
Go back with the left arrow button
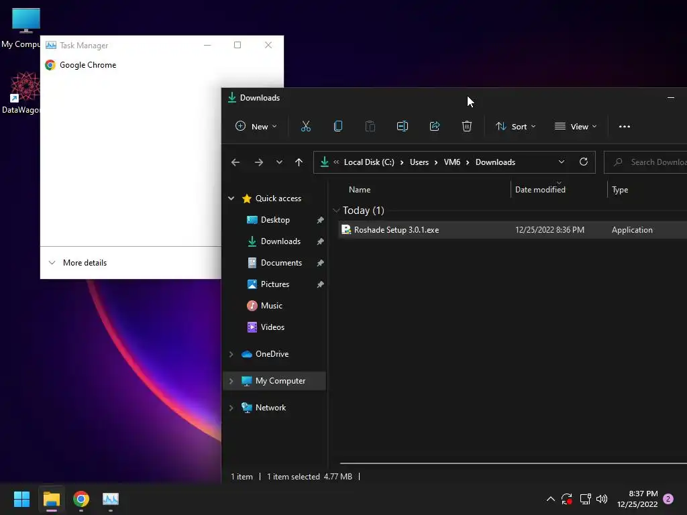click(x=235, y=162)
